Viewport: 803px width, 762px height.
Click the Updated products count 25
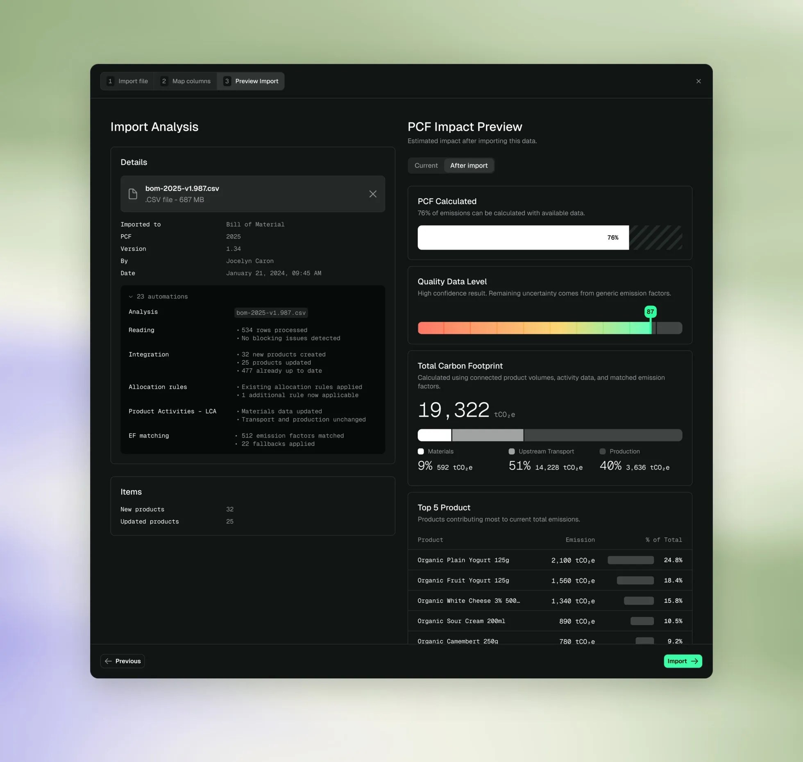(230, 522)
